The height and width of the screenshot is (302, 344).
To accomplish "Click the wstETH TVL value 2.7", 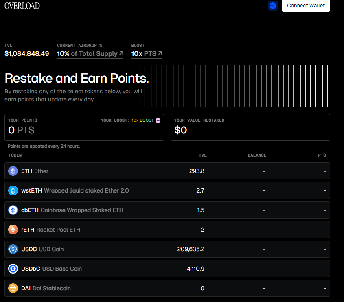I will [200, 190].
